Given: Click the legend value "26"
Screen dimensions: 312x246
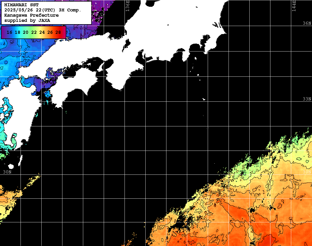Looking at the screenshot, I should tap(50, 32).
